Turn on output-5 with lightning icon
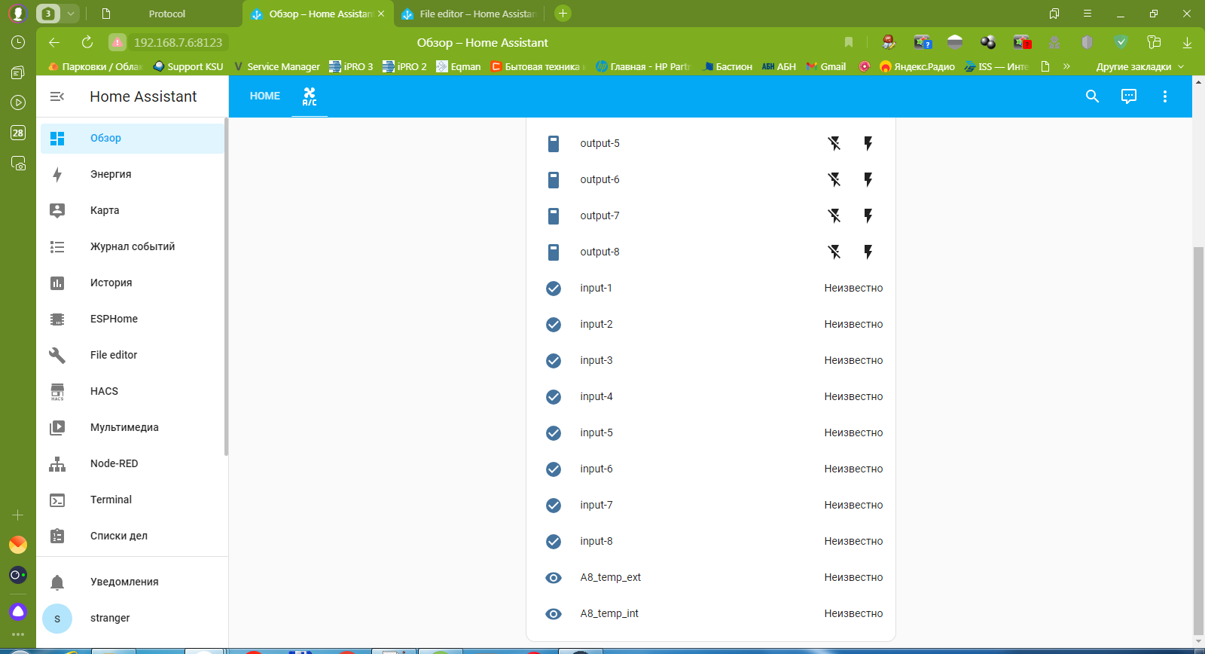Image resolution: width=1205 pixels, height=654 pixels. (x=868, y=143)
